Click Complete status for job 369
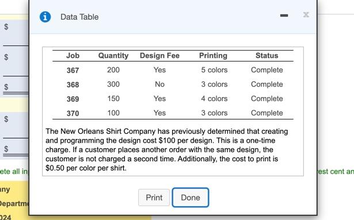This screenshot has width=354, height=220. pyautogui.click(x=267, y=98)
